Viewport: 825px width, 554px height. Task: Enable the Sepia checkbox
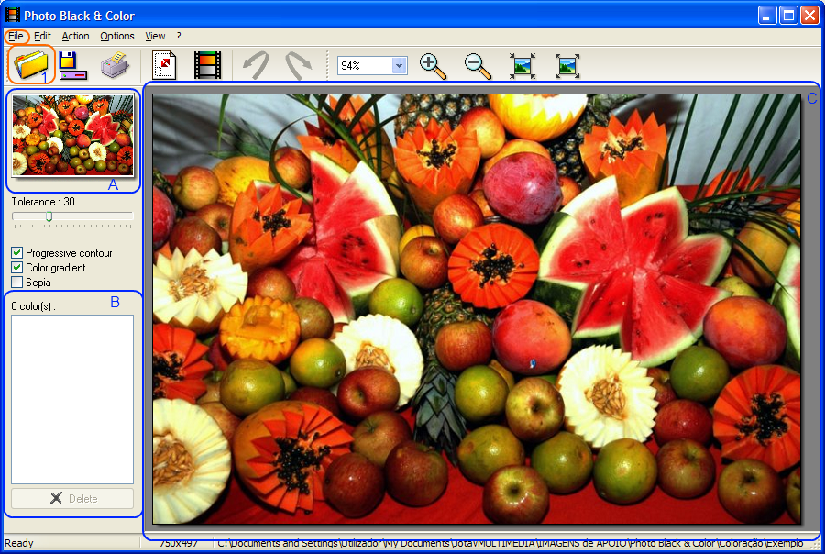16,283
